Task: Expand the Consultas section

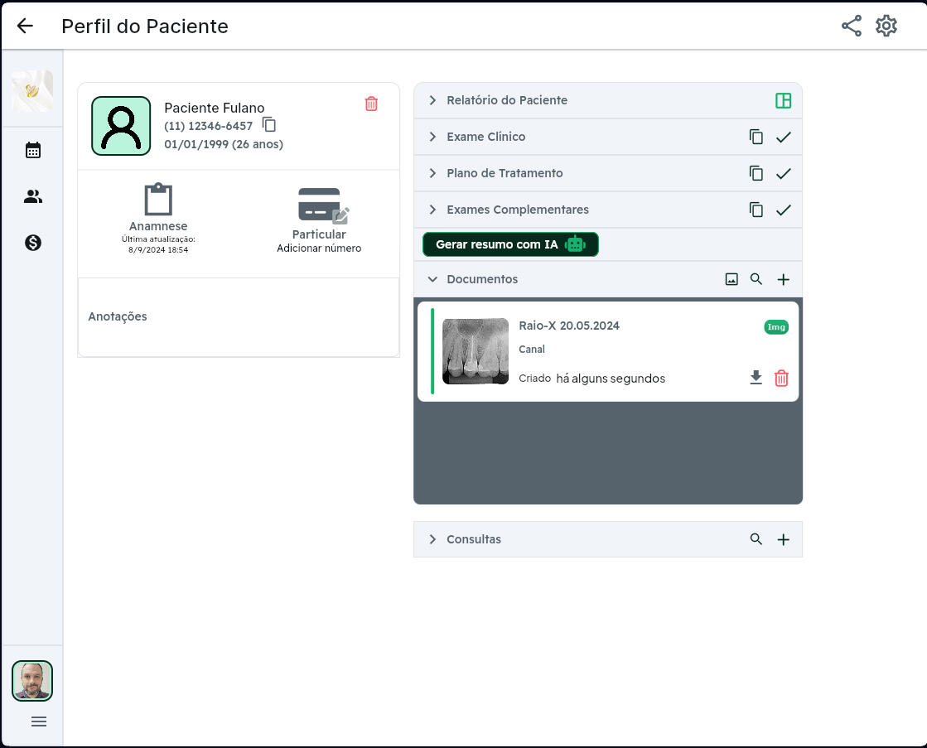Action: 432,539
